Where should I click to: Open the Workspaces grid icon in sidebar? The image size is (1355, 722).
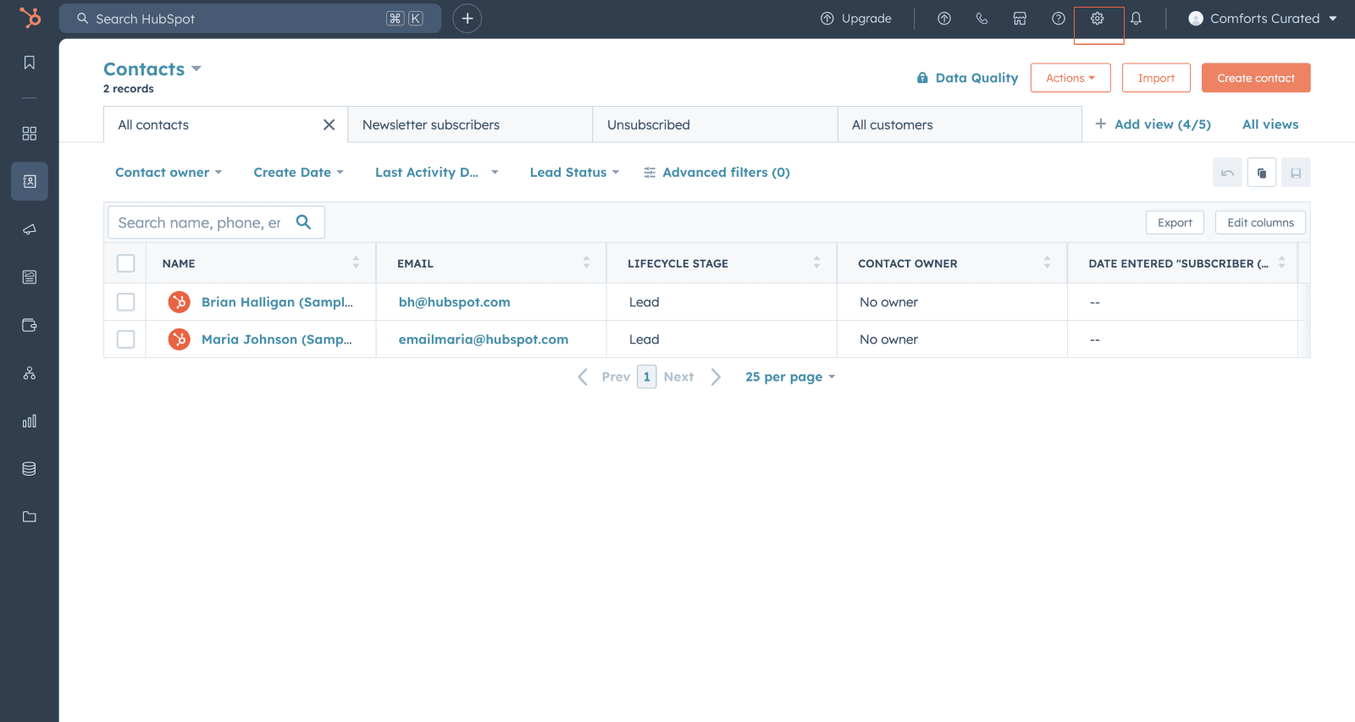[x=30, y=133]
